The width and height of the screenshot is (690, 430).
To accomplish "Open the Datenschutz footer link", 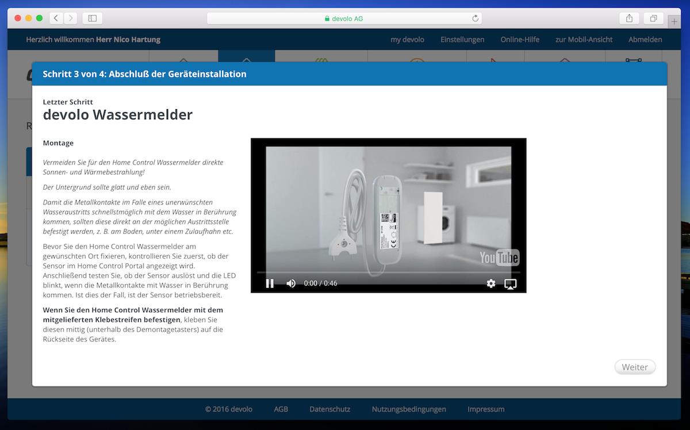I will (x=329, y=409).
